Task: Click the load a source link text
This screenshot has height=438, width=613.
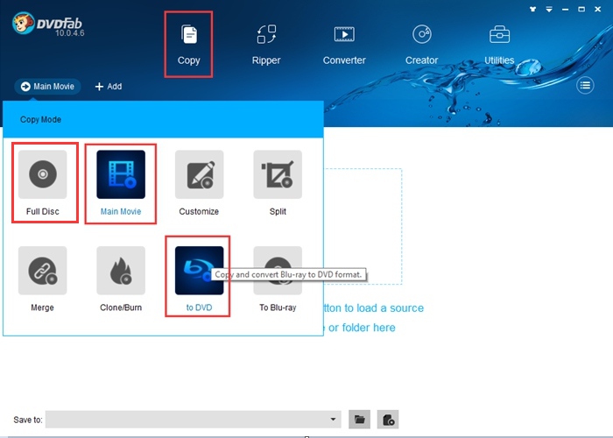Action: 374,307
